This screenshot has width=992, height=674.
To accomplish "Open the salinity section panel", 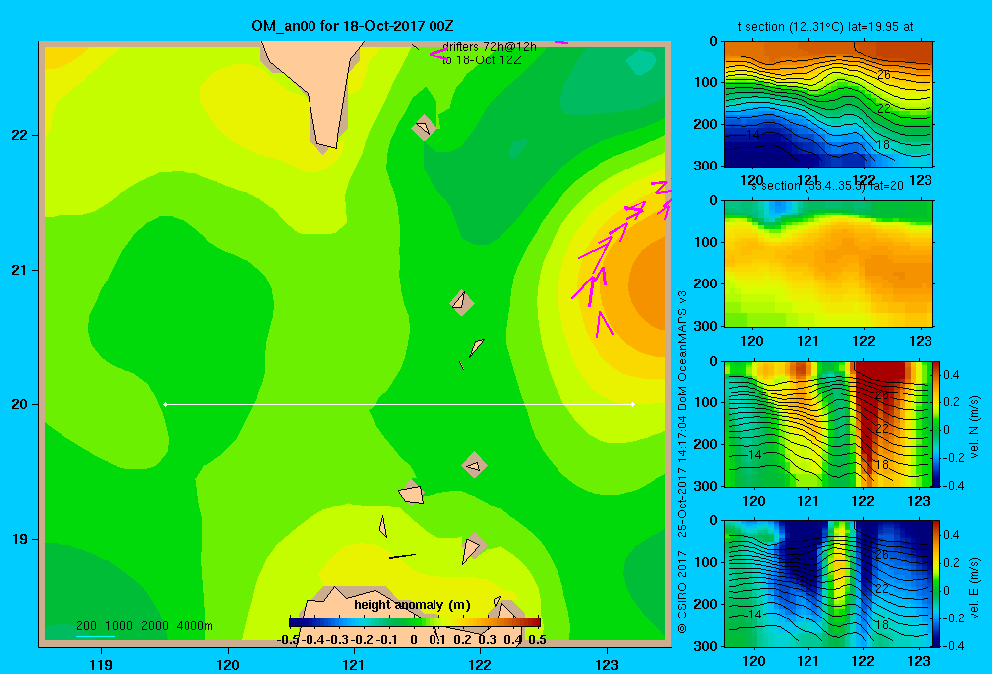I will click(x=828, y=264).
